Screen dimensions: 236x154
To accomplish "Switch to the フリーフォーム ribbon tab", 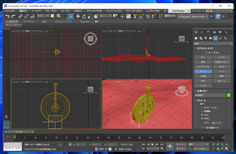I will coord(29,22).
